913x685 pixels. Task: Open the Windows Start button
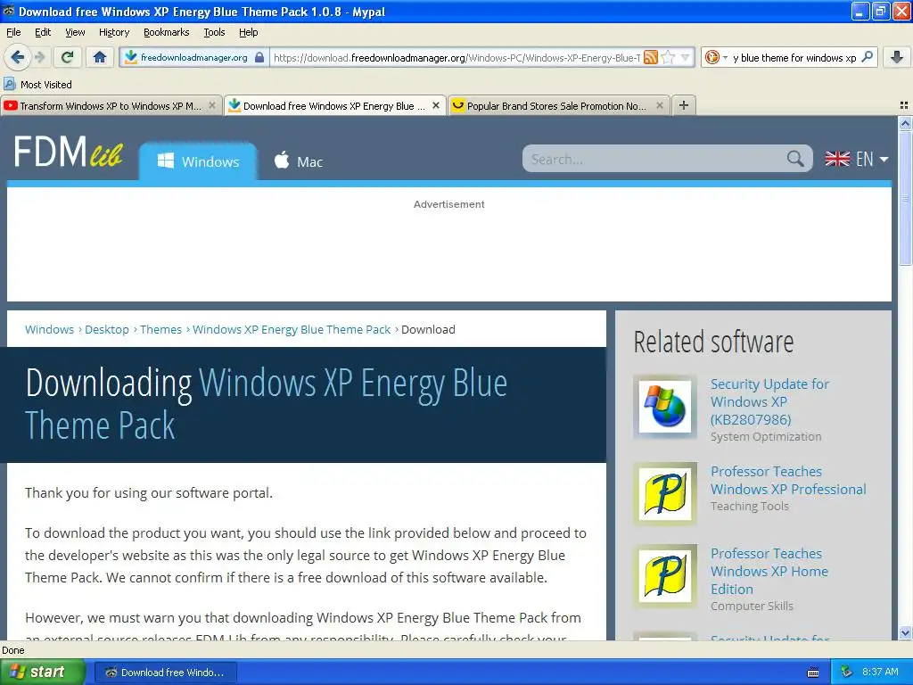pos(42,673)
